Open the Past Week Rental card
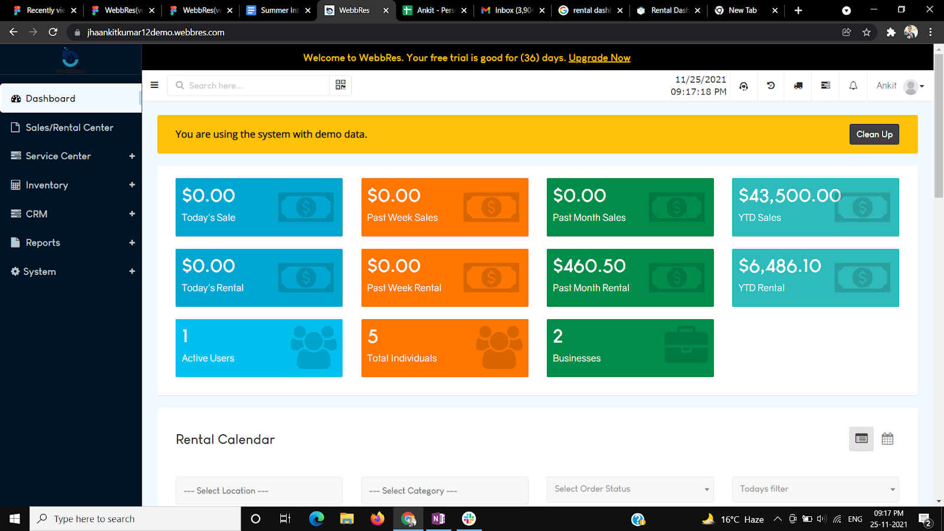 (x=445, y=277)
